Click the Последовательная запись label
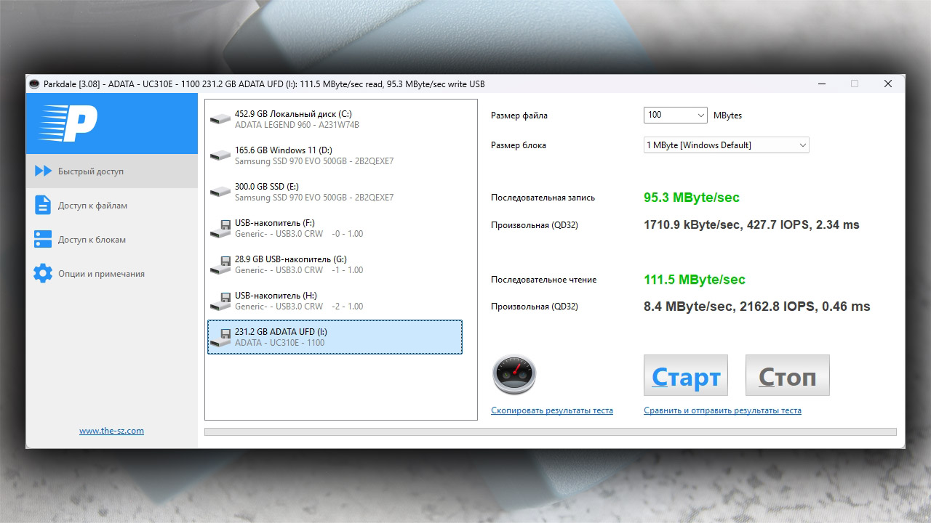The height and width of the screenshot is (523, 931). [543, 198]
